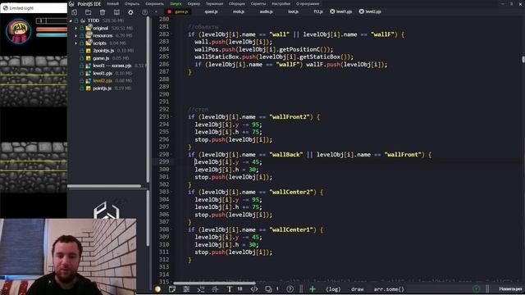Click the lock icon next to pointjs.js file
Screen dimensions: 525x295
(x=82, y=88)
